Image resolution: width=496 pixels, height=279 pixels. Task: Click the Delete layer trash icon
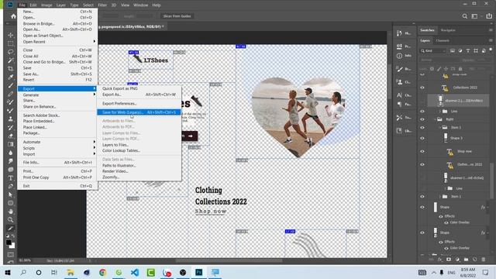(484, 260)
